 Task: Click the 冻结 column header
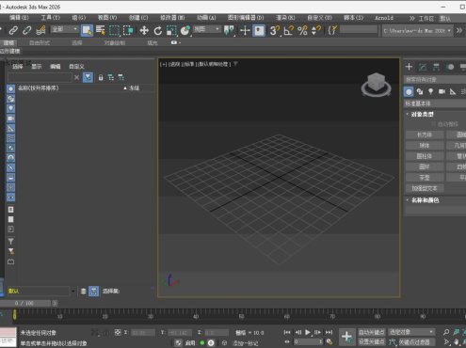[x=135, y=88]
